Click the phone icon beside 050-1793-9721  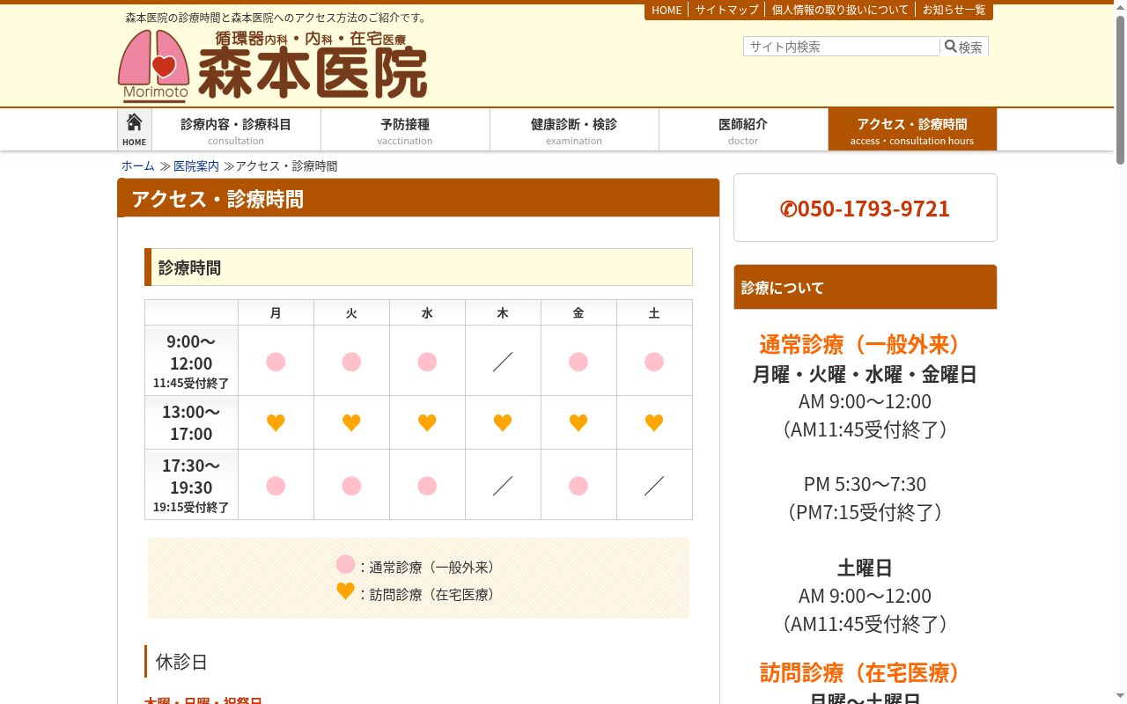pyautogui.click(x=788, y=209)
